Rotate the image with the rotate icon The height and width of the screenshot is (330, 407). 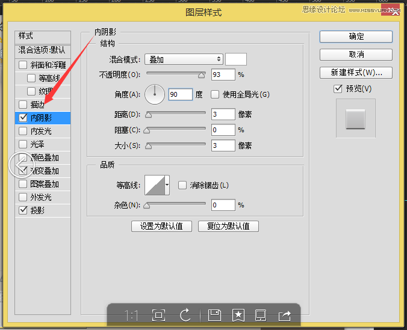[x=185, y=315]
